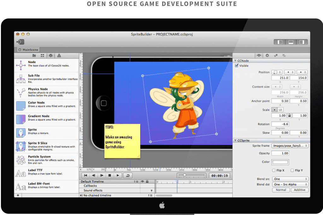Toggle left panel visibility button
323x215 pixels.
point(280,42)
